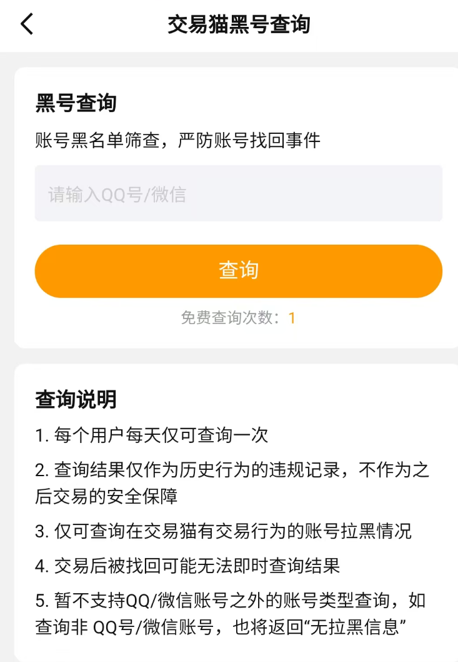Tap the 后交易的安全保障 text line
This screenshot has height=662, width=458.
pos(106,497)
